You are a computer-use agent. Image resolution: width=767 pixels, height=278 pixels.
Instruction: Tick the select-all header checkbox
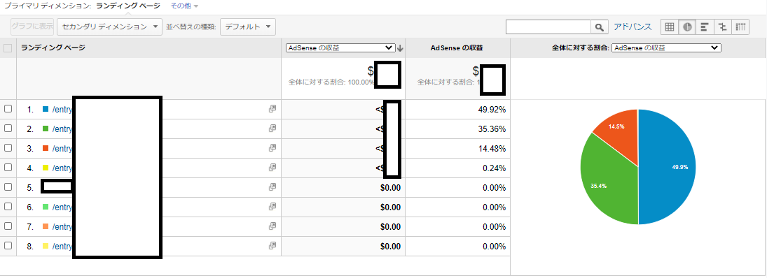point(8,47)
